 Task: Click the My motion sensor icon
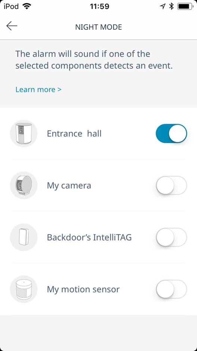click(x=24, y=289)
